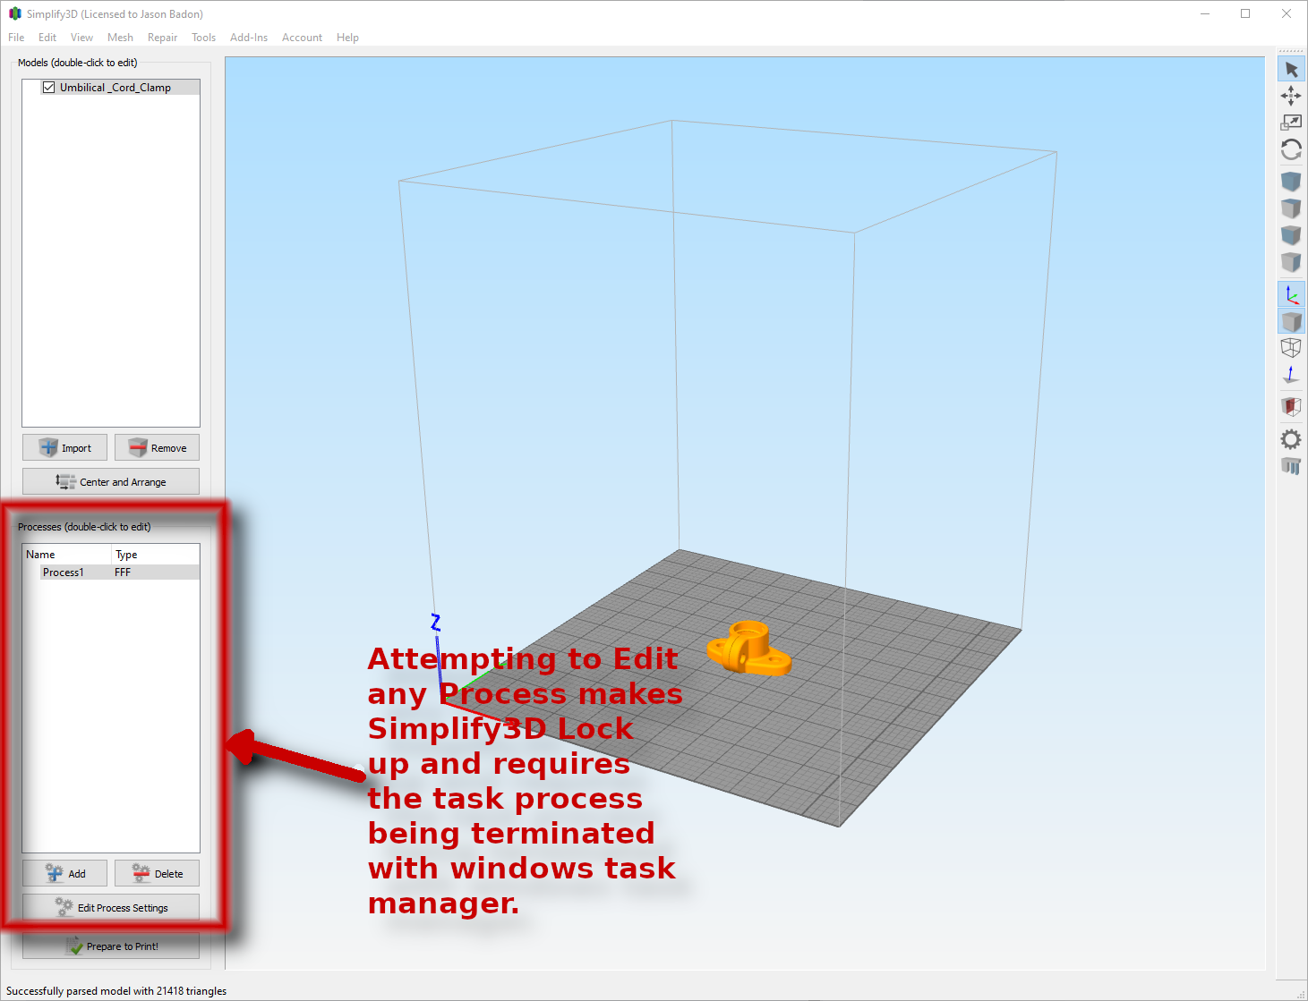Open the Account menu
1308x1001 pixels.
(302, 38)
